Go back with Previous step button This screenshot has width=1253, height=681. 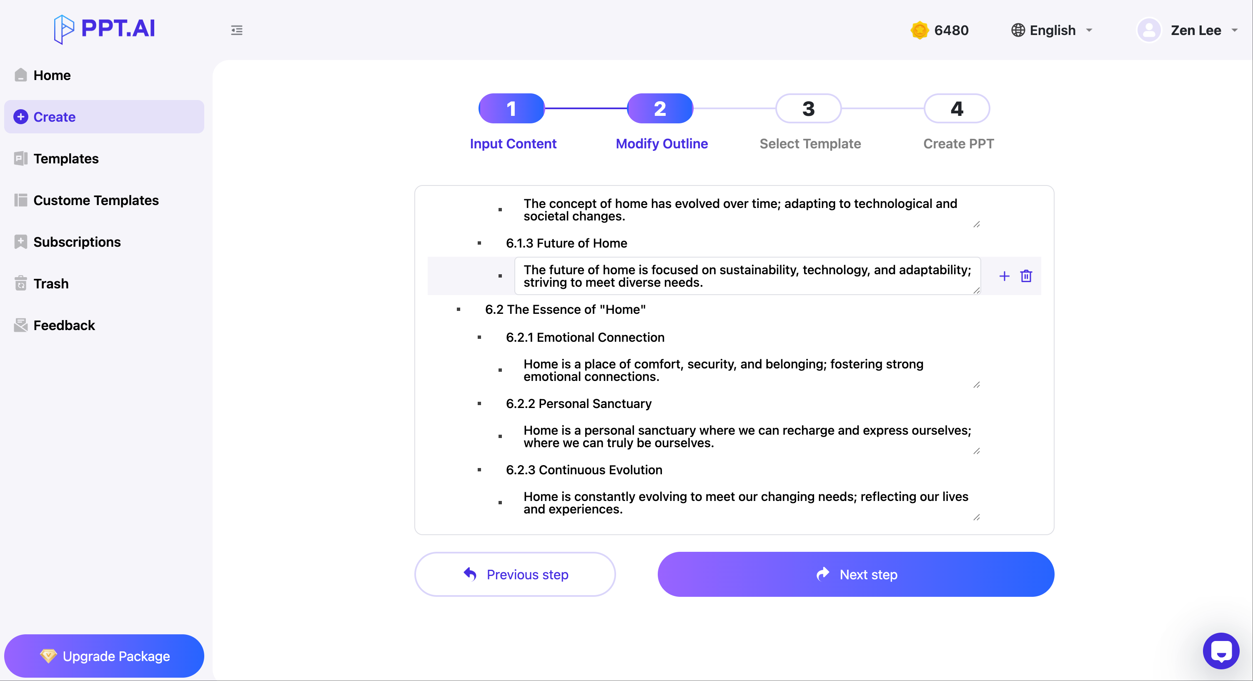(515, 574)
